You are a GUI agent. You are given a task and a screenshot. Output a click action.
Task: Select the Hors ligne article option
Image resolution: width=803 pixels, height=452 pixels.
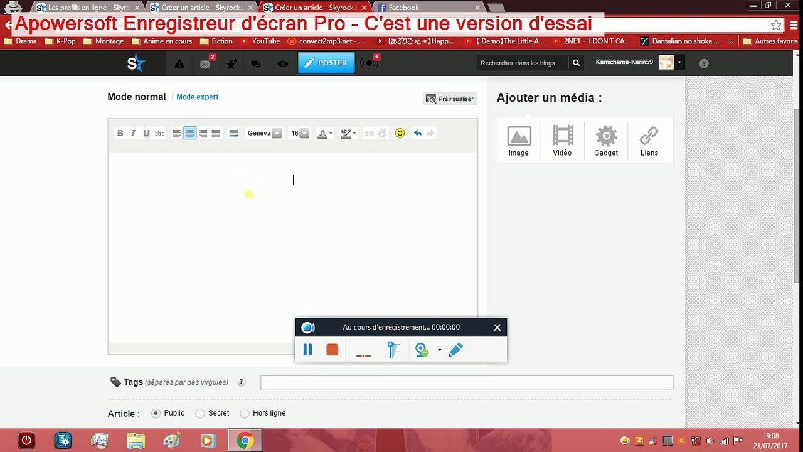(245, 413)
